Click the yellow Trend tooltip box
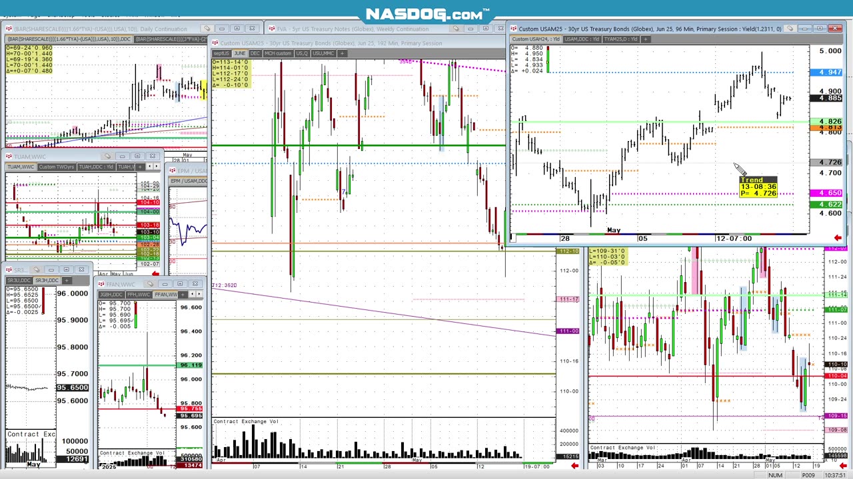Screen dimensions: 853x479 758,187
